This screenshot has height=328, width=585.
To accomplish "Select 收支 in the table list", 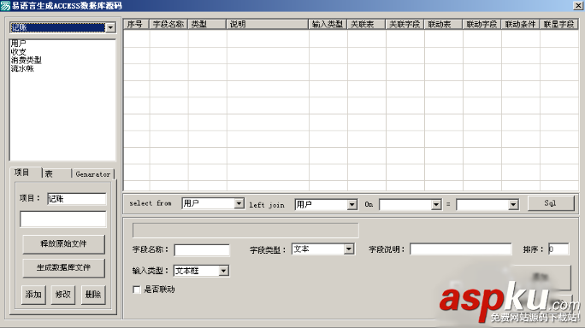I will pos(18,52).
